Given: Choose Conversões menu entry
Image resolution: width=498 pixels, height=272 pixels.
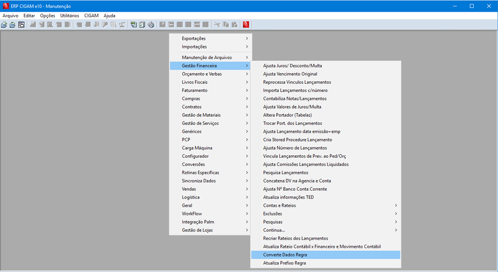Looking at the screenshot, I should 210,165.
